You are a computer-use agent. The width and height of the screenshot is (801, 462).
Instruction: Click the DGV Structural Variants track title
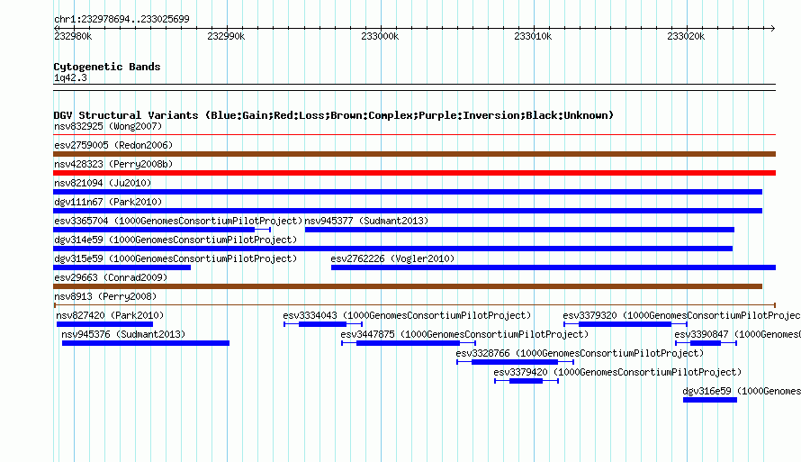coord(334,115)
